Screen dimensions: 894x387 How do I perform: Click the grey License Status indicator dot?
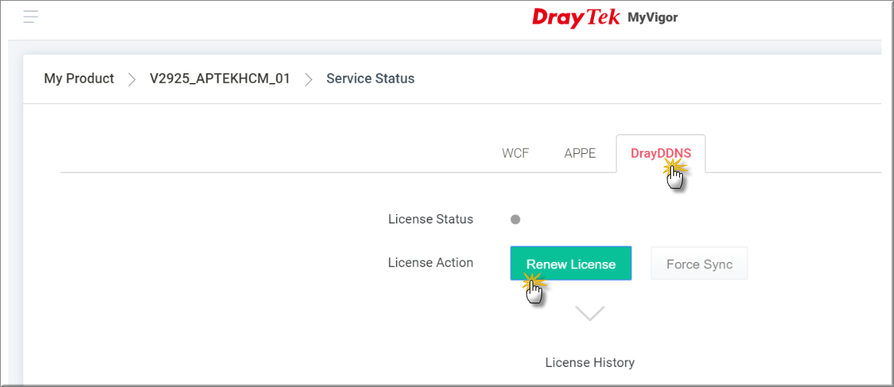(x=516, y=219)
